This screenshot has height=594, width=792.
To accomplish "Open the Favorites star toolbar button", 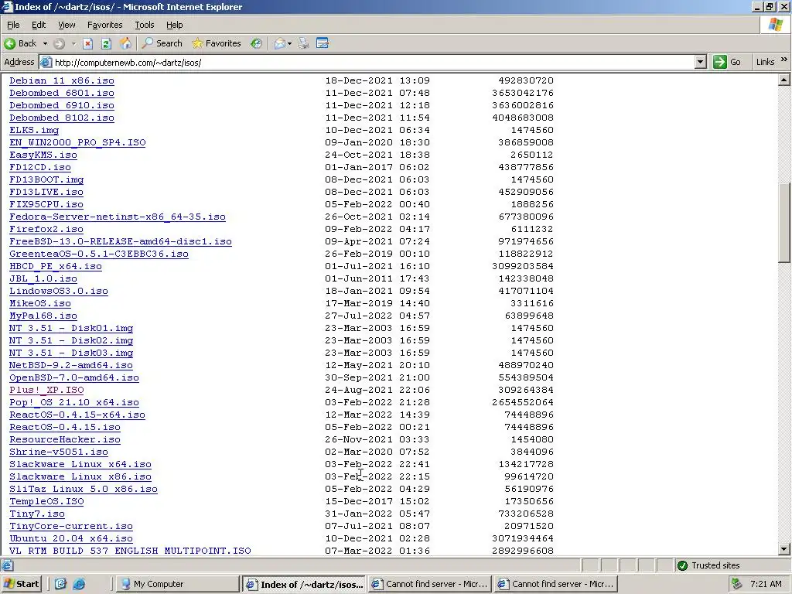I will [x=217, y=43].
